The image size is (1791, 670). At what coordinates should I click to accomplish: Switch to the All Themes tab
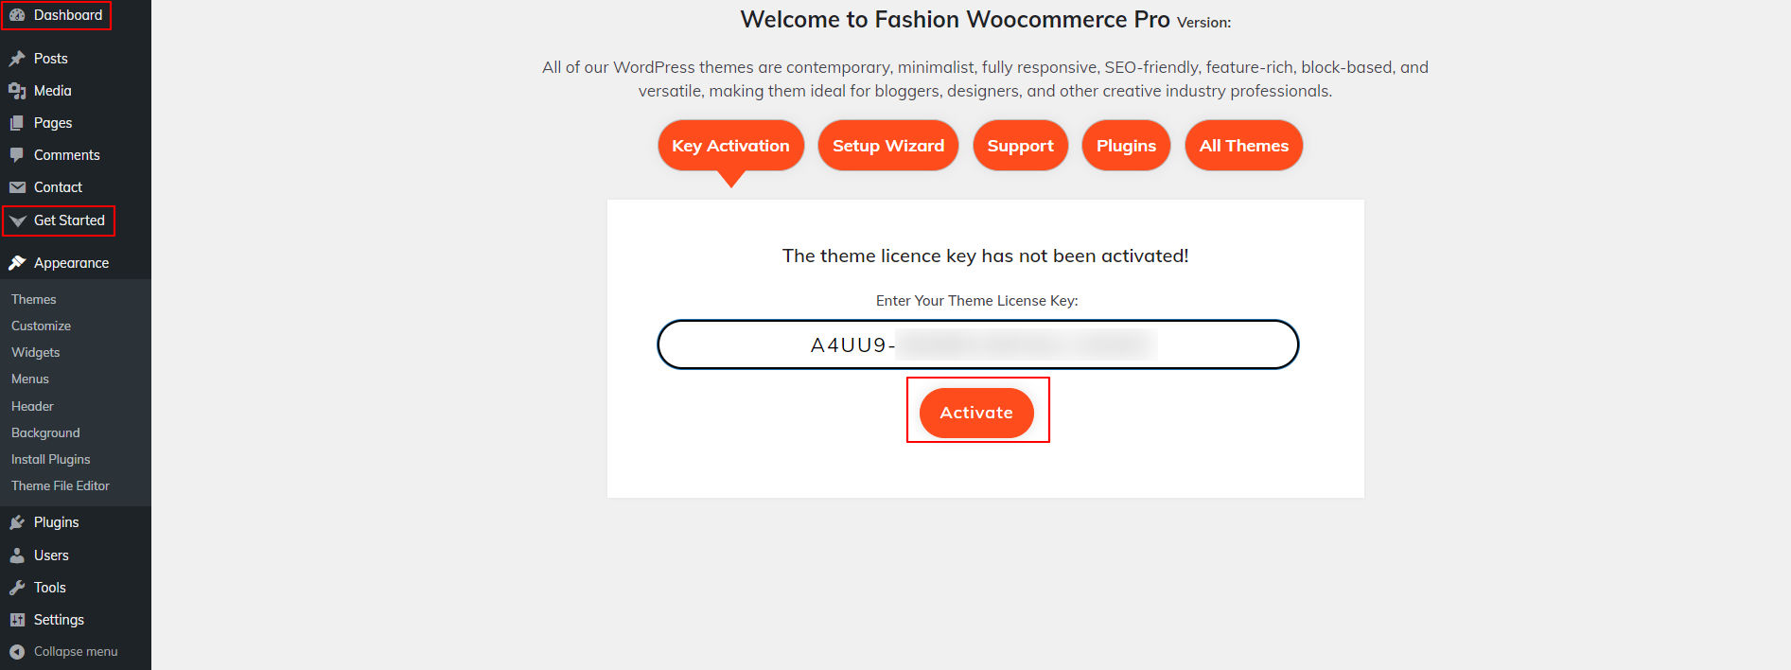coord(1243,146)
